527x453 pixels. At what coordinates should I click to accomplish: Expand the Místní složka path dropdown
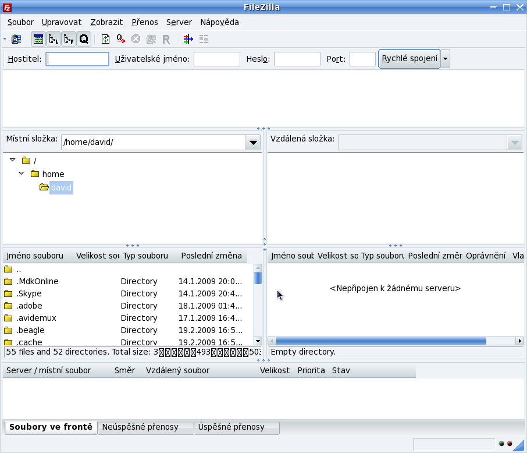(254, 142)
